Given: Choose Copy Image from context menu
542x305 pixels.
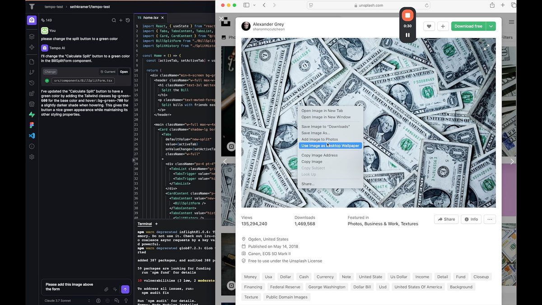Looking at the screenshot, I should 312,161.
